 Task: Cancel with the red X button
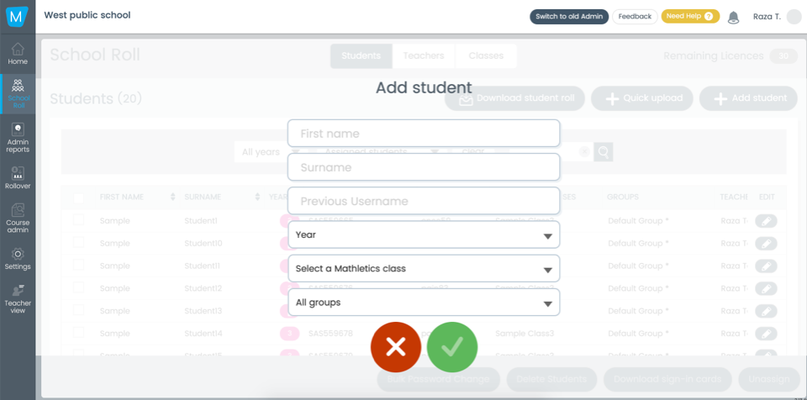point(396,347)
